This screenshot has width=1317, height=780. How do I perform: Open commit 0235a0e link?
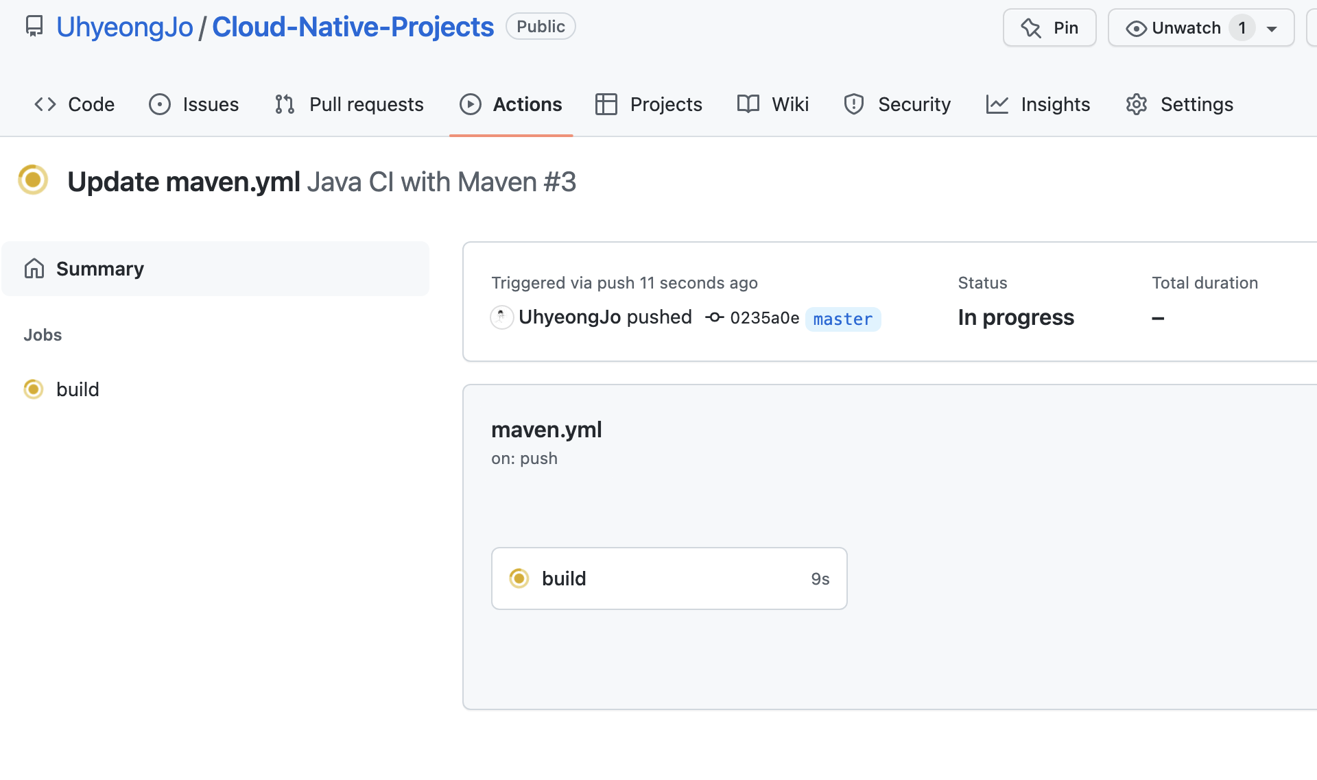click(764, 318)
